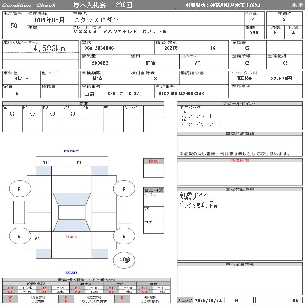
Task: Click the red U0 legend code
Action: click(x=10, y=288)
